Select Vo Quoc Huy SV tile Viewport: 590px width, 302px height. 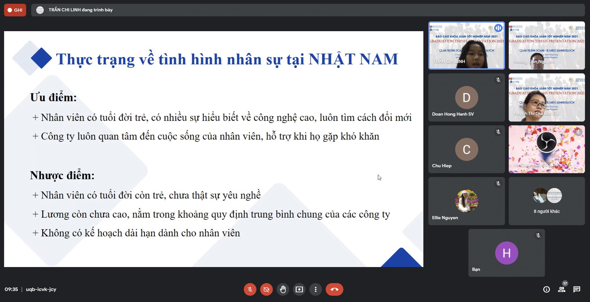click(547, 149)
